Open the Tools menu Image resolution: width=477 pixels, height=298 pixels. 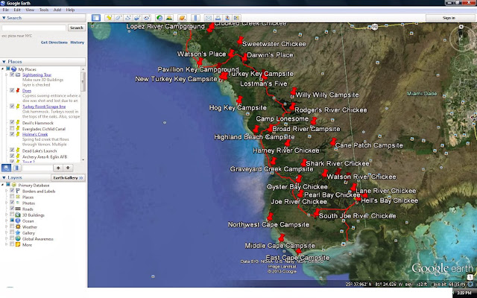pos(44,10)
